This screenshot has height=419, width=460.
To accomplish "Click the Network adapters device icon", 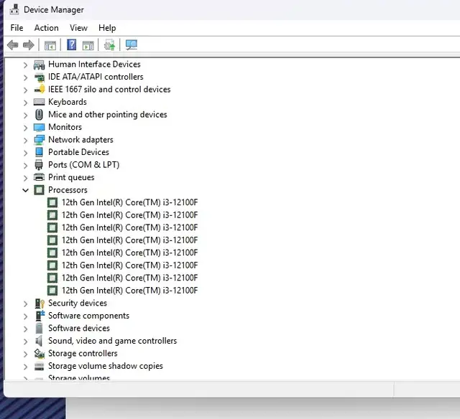I will pos(39,140).
